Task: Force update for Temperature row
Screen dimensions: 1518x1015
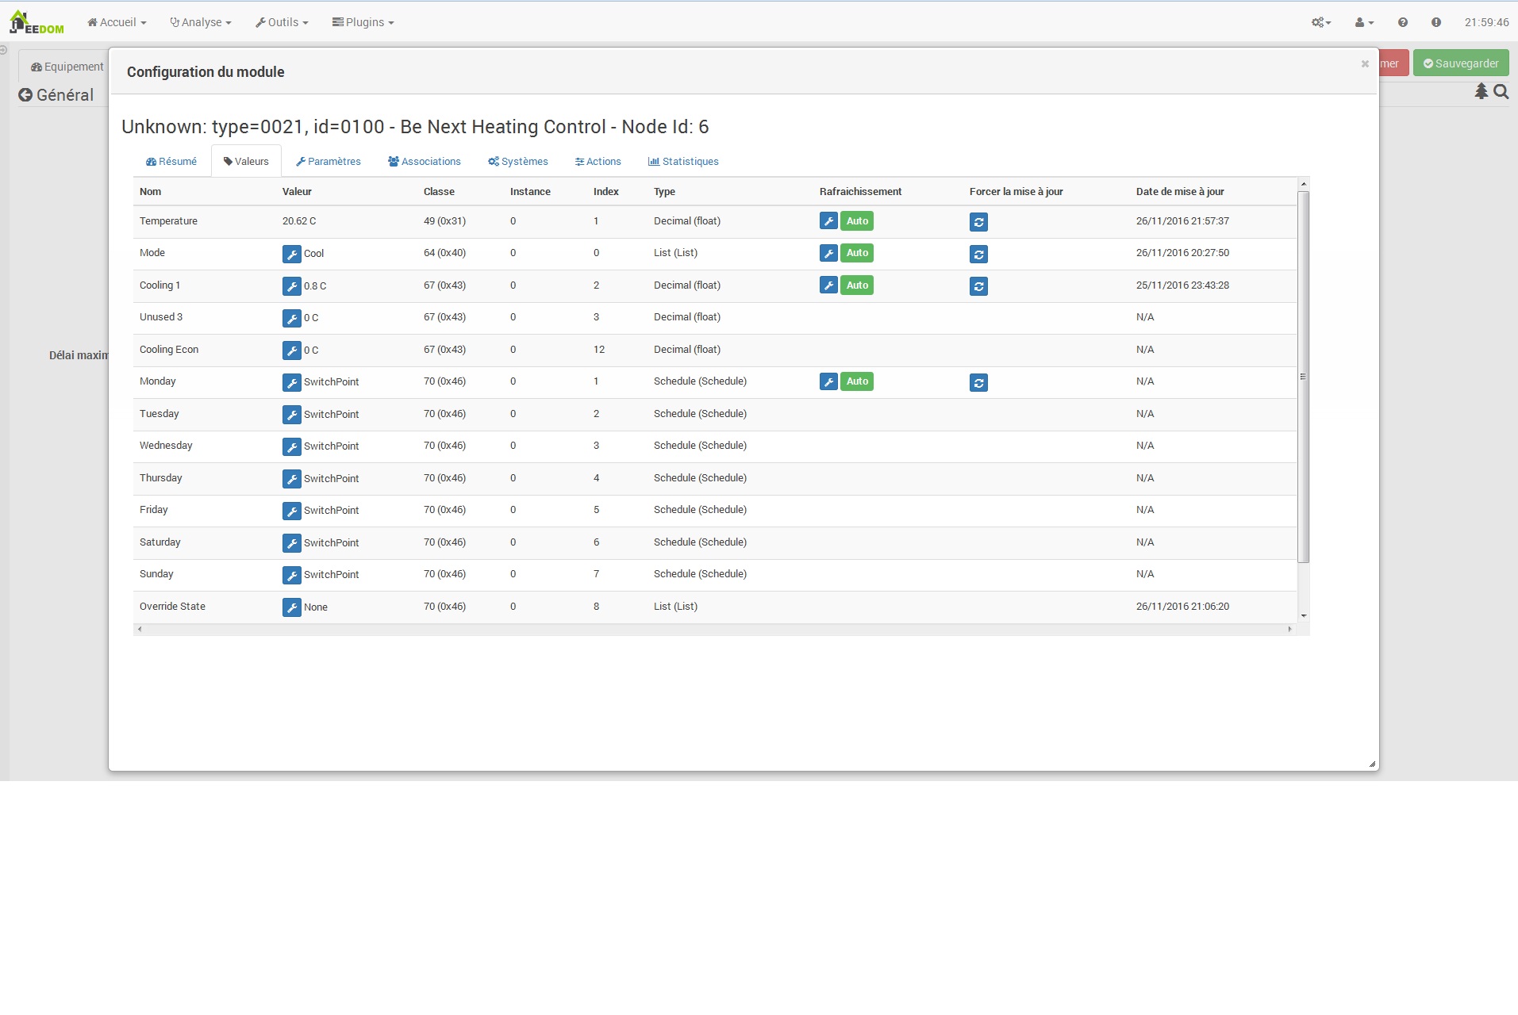Action: (979, 222)
